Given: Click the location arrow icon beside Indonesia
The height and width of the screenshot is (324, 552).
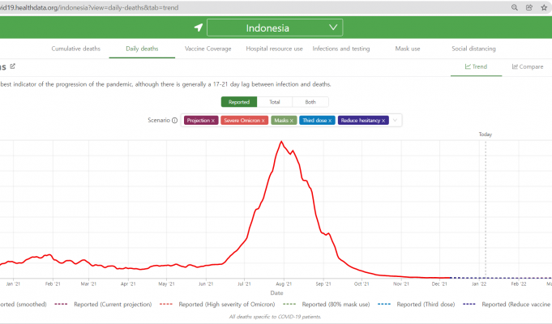Looking at the screenshot, I should (x=198, y=28).
